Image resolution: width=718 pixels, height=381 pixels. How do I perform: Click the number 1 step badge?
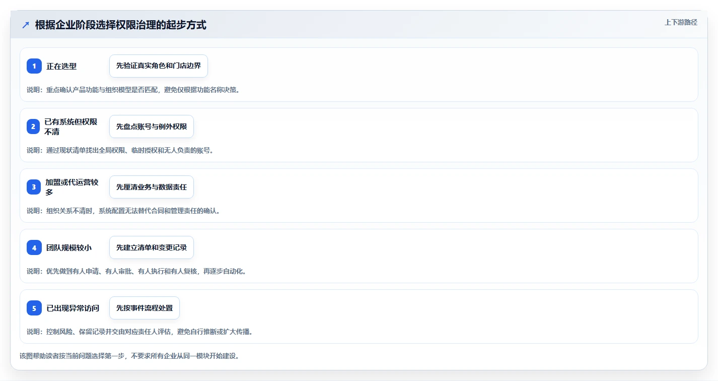pyautogui.click(x=34, y=66)
